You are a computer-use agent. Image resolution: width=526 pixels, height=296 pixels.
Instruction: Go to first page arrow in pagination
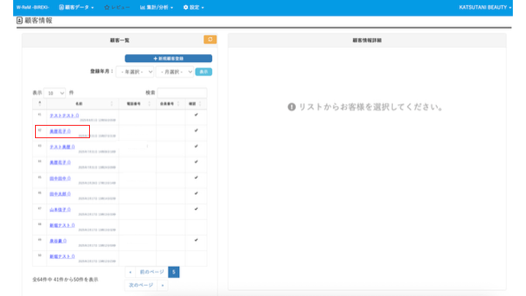[x=130, y=272]
